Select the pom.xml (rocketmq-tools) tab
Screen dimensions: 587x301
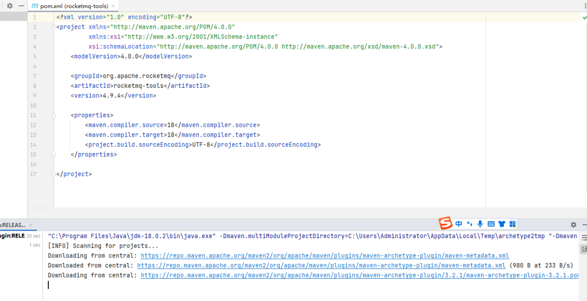click(x=70, y=6)
